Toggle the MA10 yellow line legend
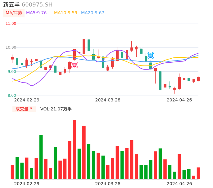This screenshot has width=213, height=188. coord(66,13)
